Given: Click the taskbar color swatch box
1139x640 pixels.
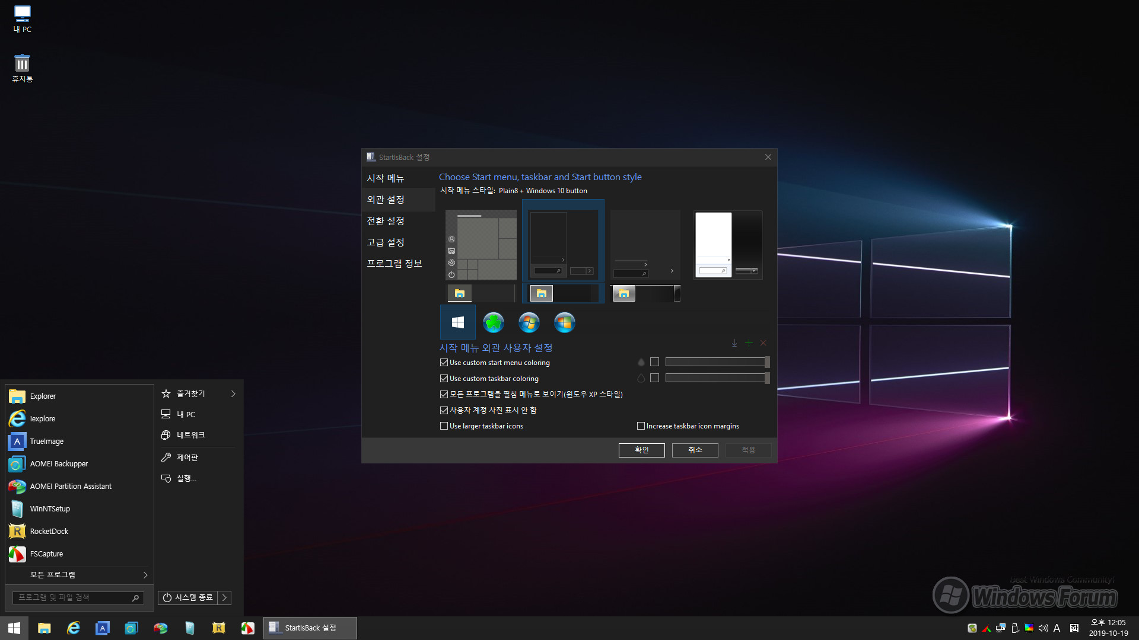Looking at the screenshot, I should 654,378.
